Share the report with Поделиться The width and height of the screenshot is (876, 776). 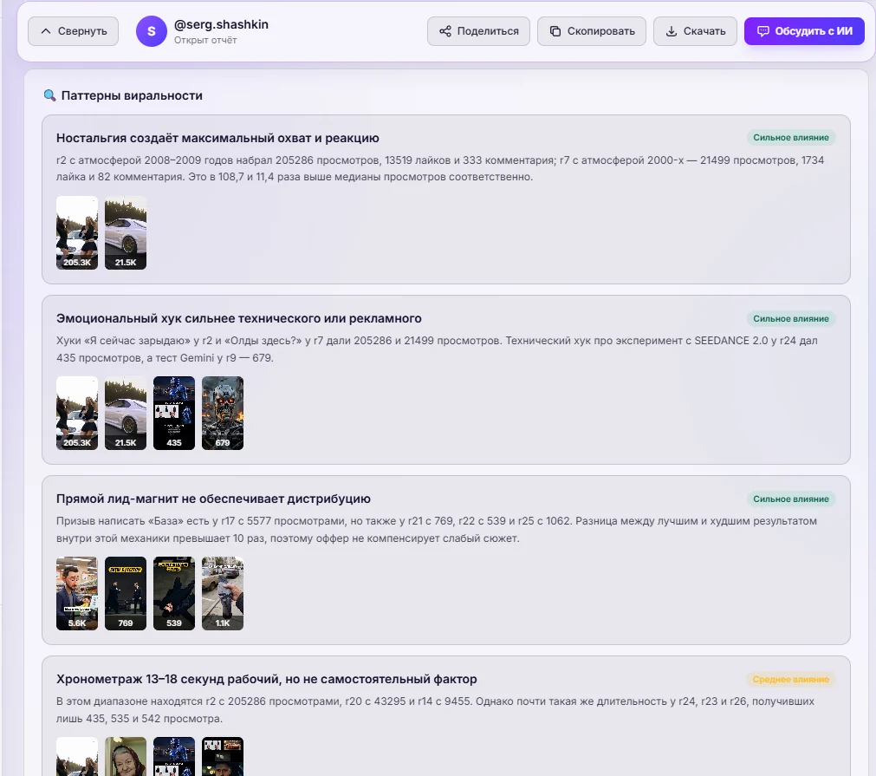(x=479, y=31)
